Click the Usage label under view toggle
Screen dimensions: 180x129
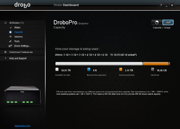coord(167,28)
